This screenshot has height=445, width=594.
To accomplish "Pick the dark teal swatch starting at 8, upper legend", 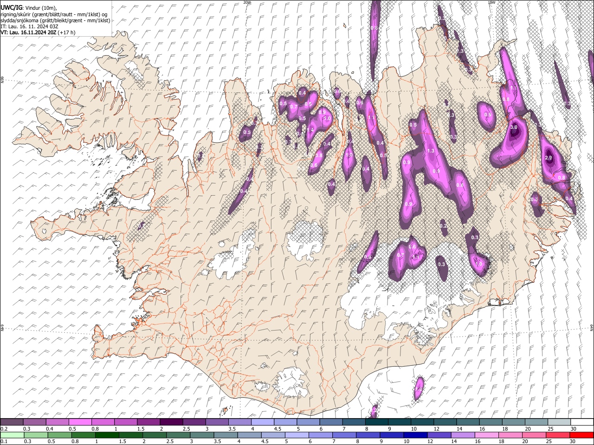I will pos(376,422).
